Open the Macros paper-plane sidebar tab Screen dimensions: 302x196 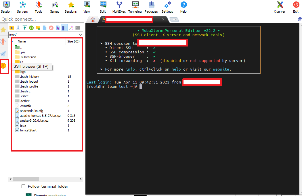point(3,54)
